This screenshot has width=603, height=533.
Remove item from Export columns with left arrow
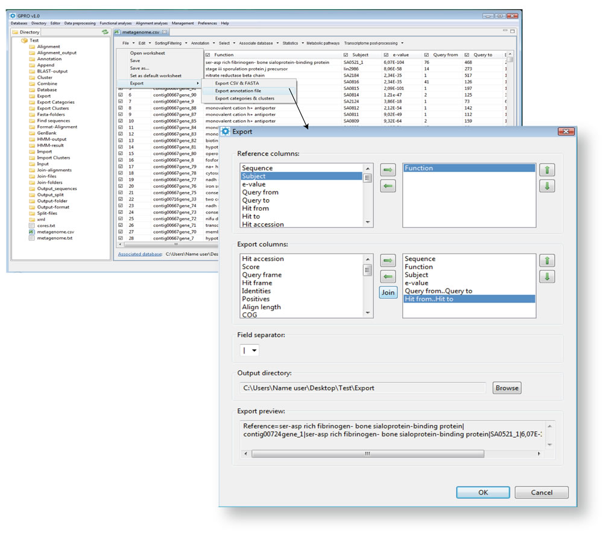[x=388, y=276]
